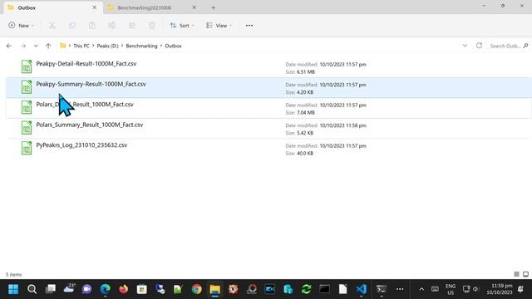Open Google Chrome from taskbar
Screen dimensions: 532x299
pyautogui.click(x=197, y=289)
